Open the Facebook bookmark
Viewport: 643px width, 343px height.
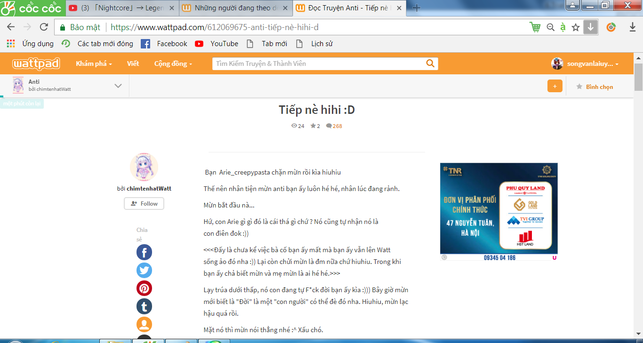point(164,44)
